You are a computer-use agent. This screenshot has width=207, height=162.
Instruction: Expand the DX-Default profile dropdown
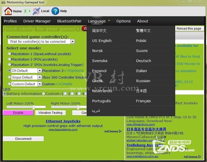40,71
